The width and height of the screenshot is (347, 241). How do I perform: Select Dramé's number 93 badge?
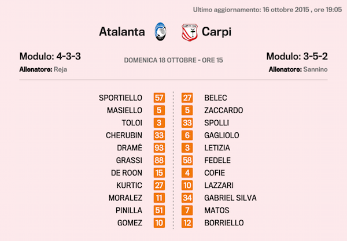click(159, 147)
